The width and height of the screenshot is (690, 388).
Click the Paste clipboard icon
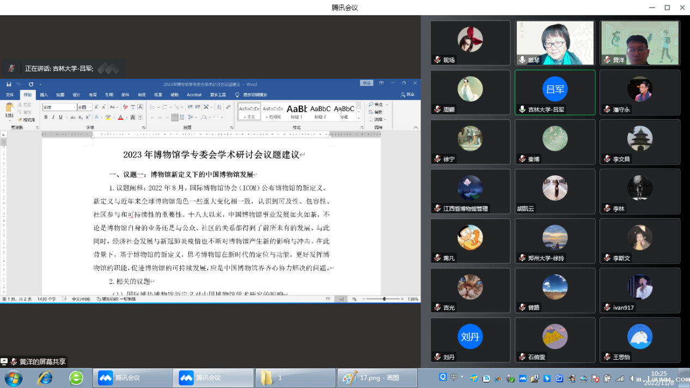pyautogui.click(x=10, y=109)
